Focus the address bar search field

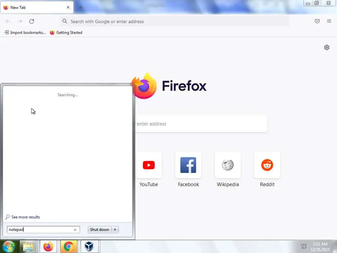tap(174, 21)
